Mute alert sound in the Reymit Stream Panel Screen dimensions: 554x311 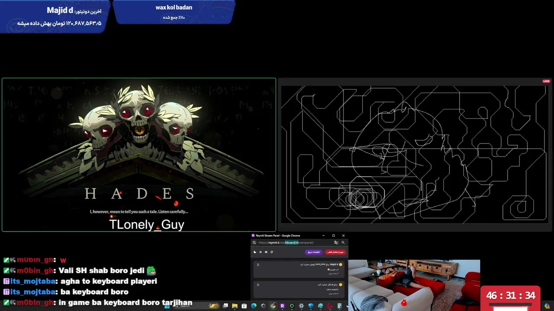tap(266, 252)
